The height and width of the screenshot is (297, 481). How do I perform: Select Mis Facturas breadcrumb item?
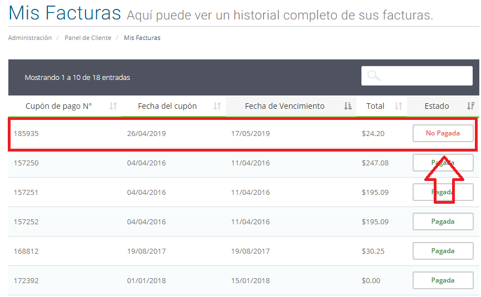point(142,38)
